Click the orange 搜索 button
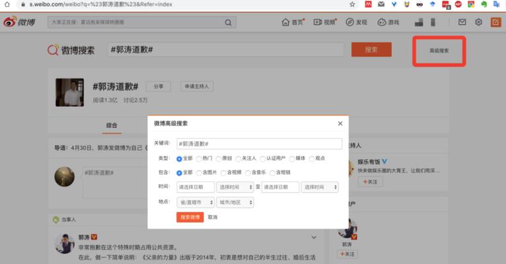The height and width of the screenshot is (264, 506). coord(371,49)
